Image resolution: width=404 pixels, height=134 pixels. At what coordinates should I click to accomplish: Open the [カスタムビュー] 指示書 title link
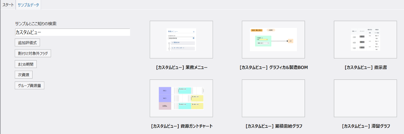[x=366, y=67]
